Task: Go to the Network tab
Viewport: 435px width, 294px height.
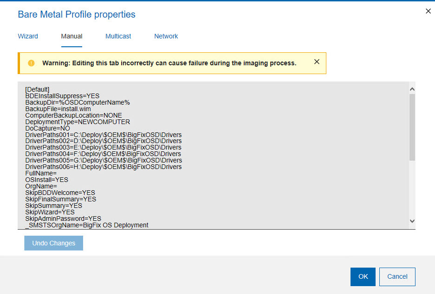Action: pyautogui.click(x=166, y=36)
